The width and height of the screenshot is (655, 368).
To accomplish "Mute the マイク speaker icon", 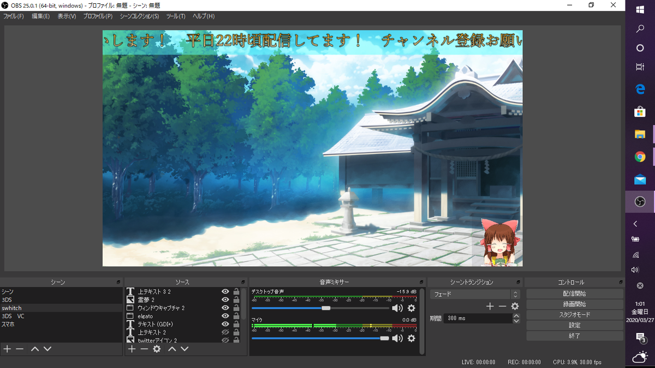I will tap(397, 338).
